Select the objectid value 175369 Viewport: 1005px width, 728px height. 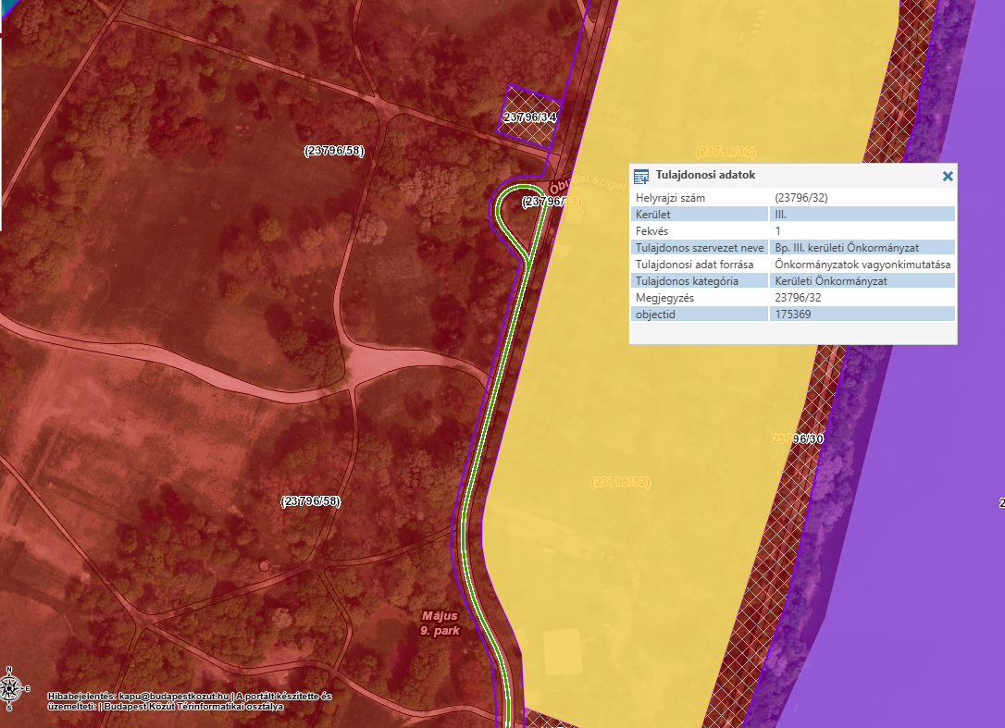[x=795, y=315]
